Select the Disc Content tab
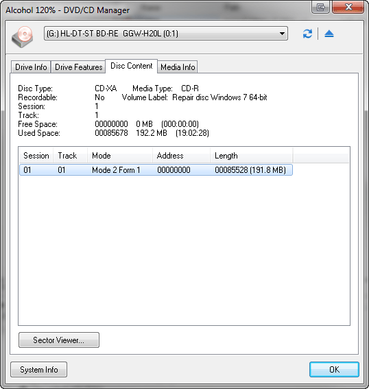 click(x=132, y=66)
